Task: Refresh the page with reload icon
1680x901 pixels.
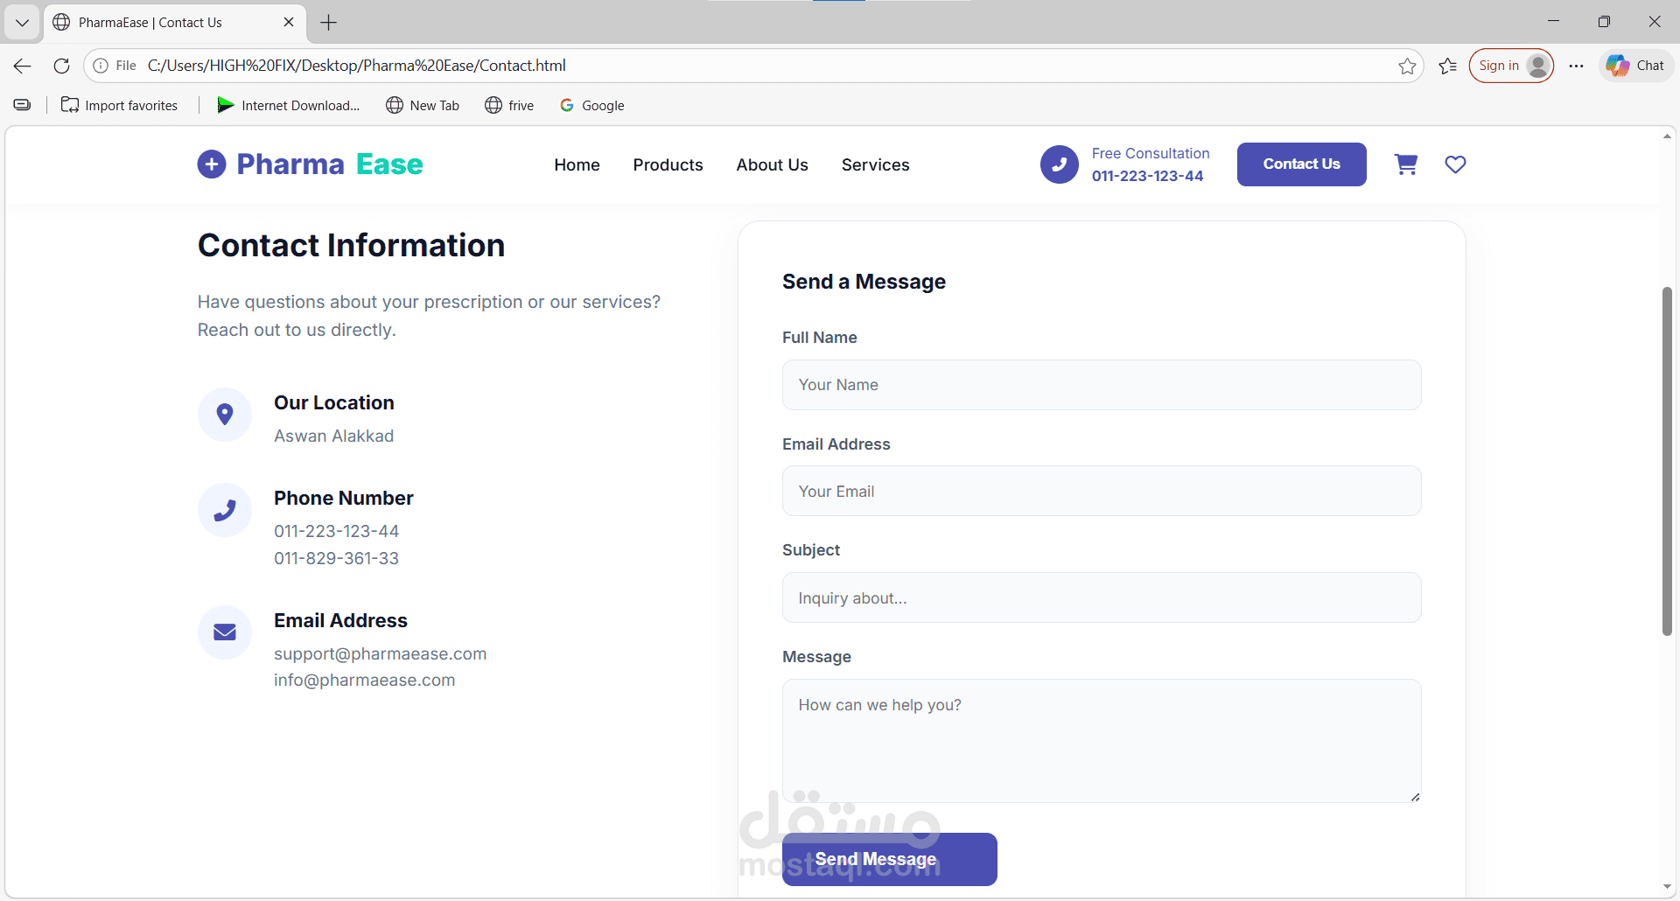Action: point(61,66)
